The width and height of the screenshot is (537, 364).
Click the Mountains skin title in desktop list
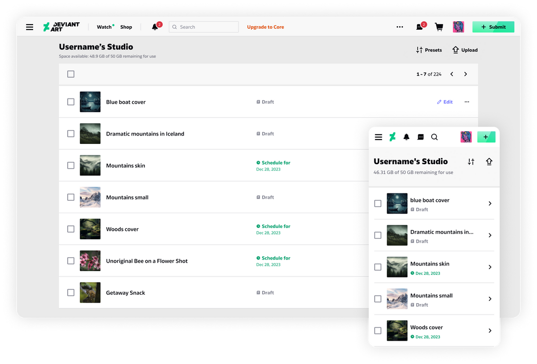click(x=126, y=165)
